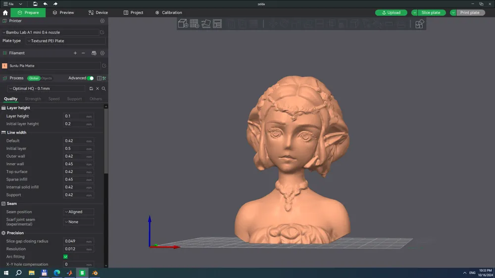Open Microsoft Edge from the taskbar
The height and width of the screenshot is (278, 495).
(x=57, y=273)
